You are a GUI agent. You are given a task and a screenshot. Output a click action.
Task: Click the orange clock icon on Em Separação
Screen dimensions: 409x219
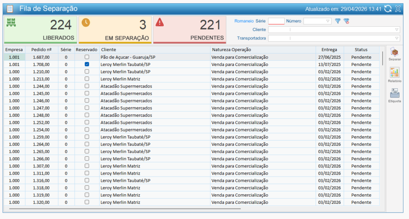coord(86,22)
